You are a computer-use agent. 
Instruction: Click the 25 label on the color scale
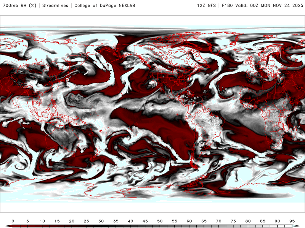[87, 221]
